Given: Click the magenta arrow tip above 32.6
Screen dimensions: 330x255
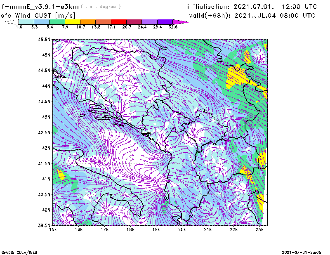Looking at the screenshot, I should tap(180, 22).
